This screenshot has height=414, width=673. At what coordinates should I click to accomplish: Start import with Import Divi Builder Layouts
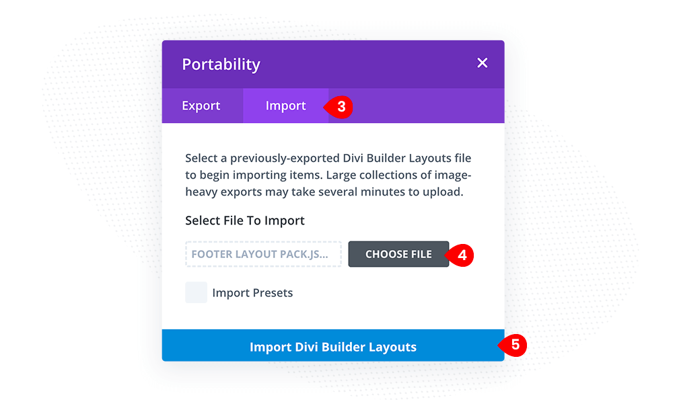pos(333,345)
